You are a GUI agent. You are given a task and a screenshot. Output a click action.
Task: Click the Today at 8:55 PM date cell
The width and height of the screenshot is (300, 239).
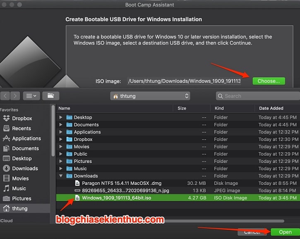(x=277, y=183)
